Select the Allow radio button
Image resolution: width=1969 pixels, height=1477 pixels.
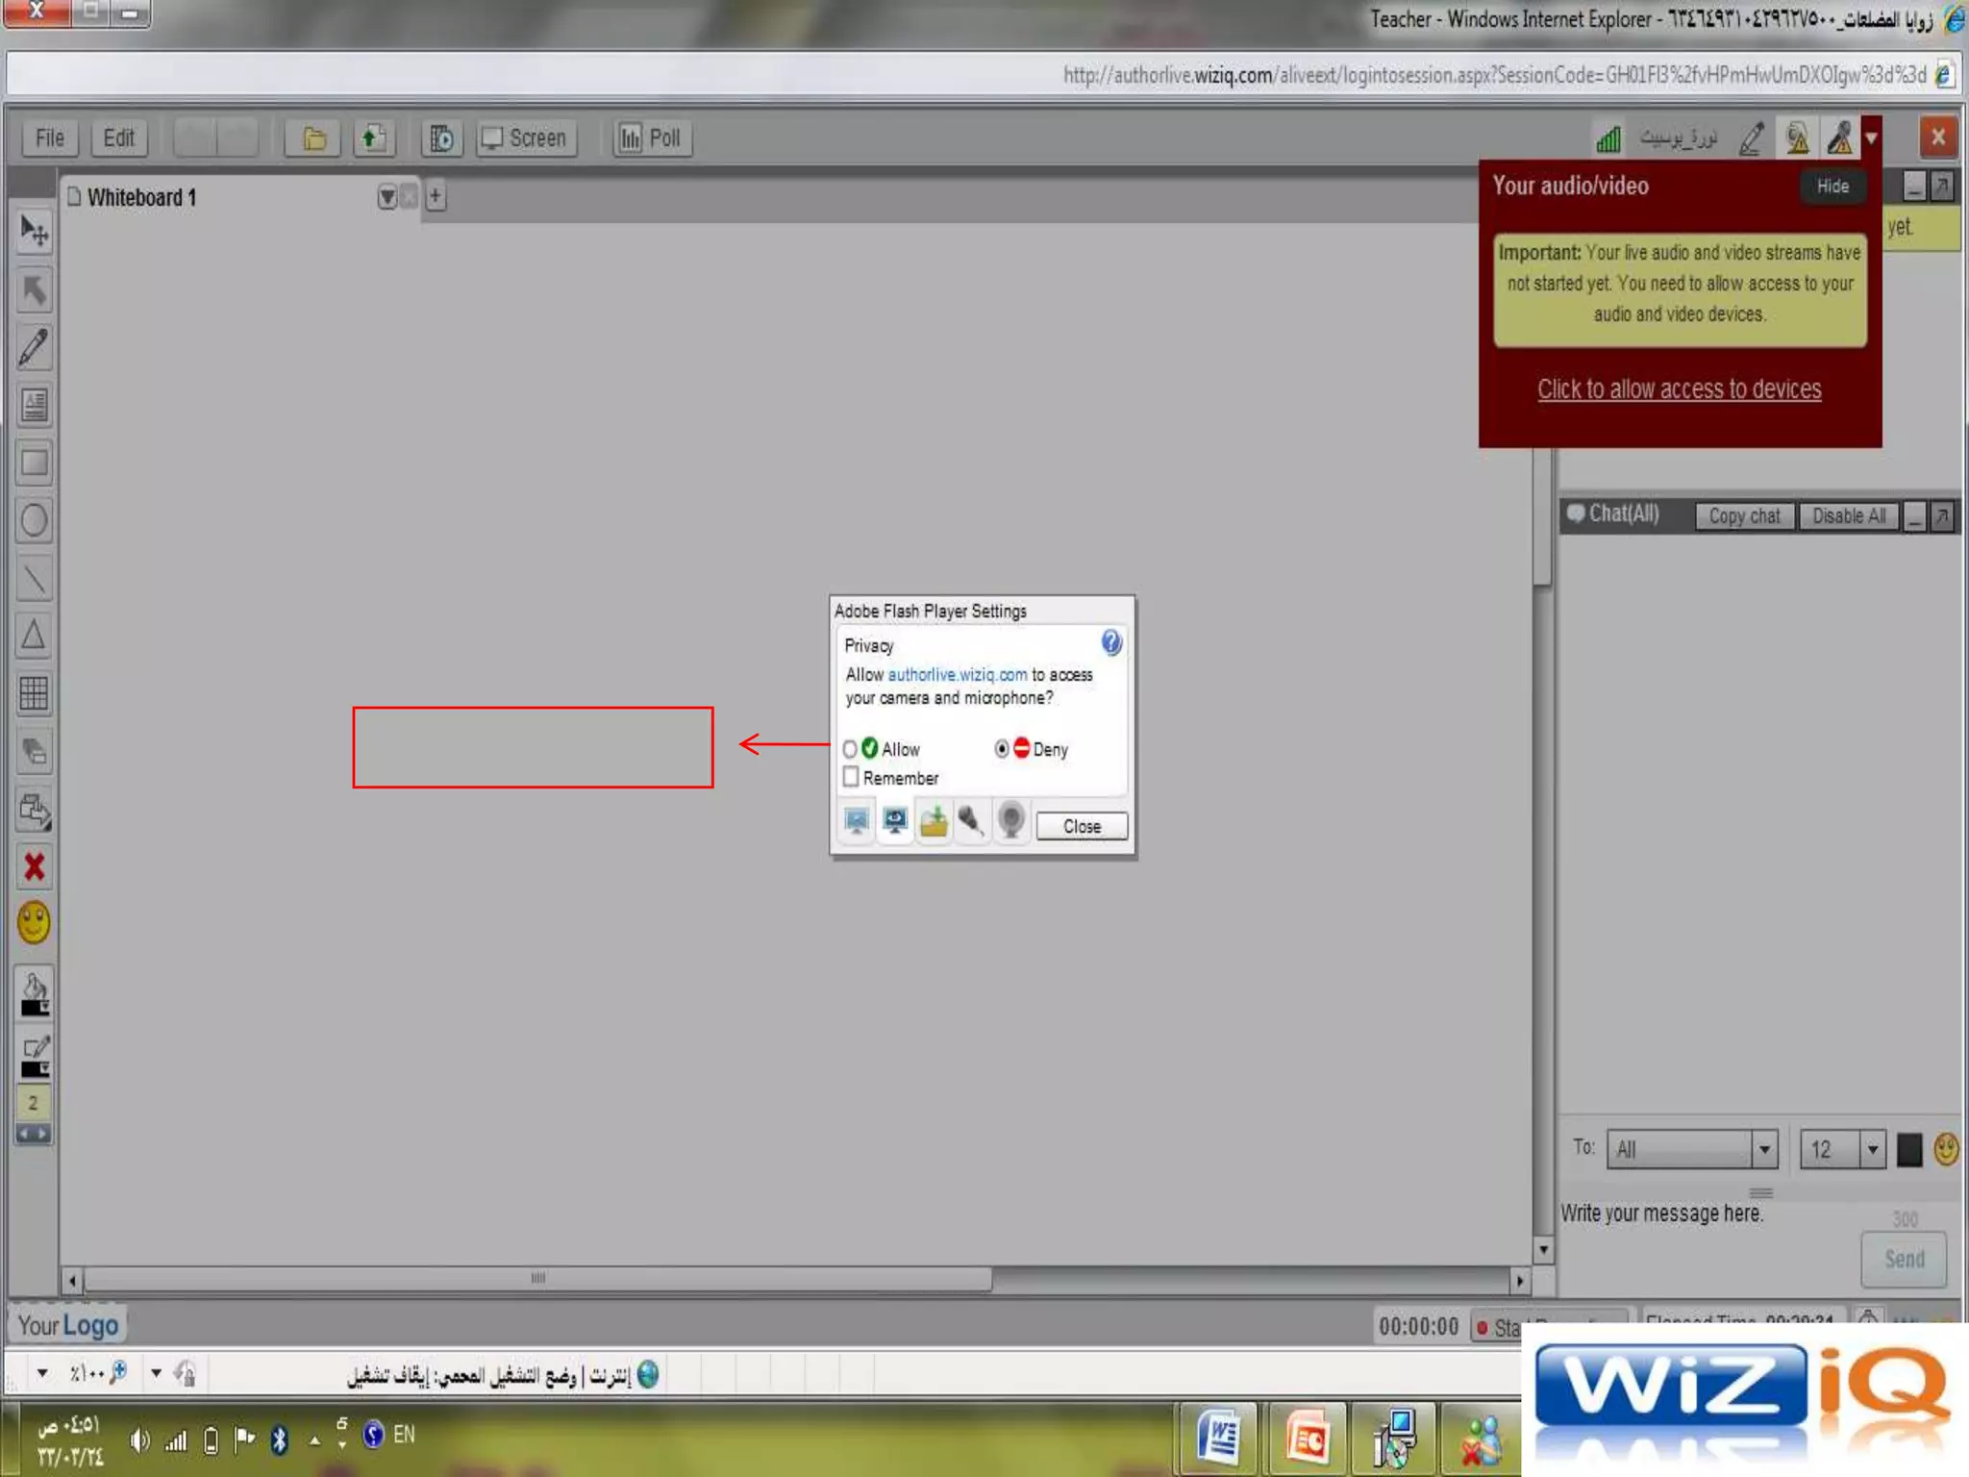click(850, 749)
